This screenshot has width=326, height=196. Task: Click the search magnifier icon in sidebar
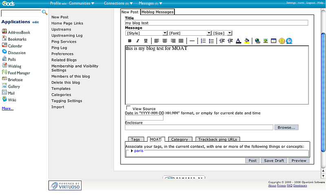pyautogui.click(x=45, y=13)
